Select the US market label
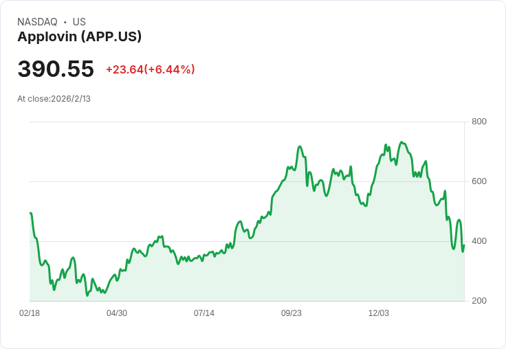Viewport: 506px width, 349px height. click(79, 22)
